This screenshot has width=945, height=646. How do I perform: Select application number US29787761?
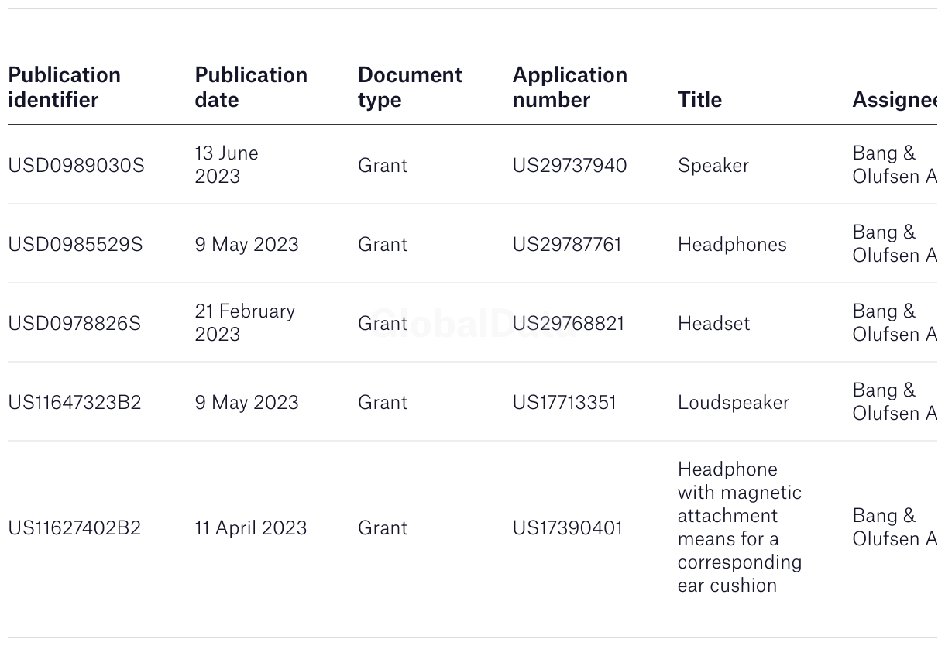click(567, 245)
